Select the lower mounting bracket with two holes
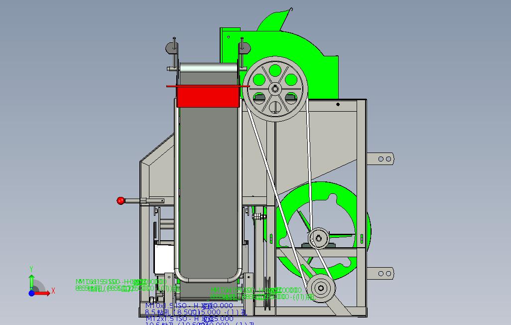The height and width of the screenshot is (325, 511). (381, 273)
